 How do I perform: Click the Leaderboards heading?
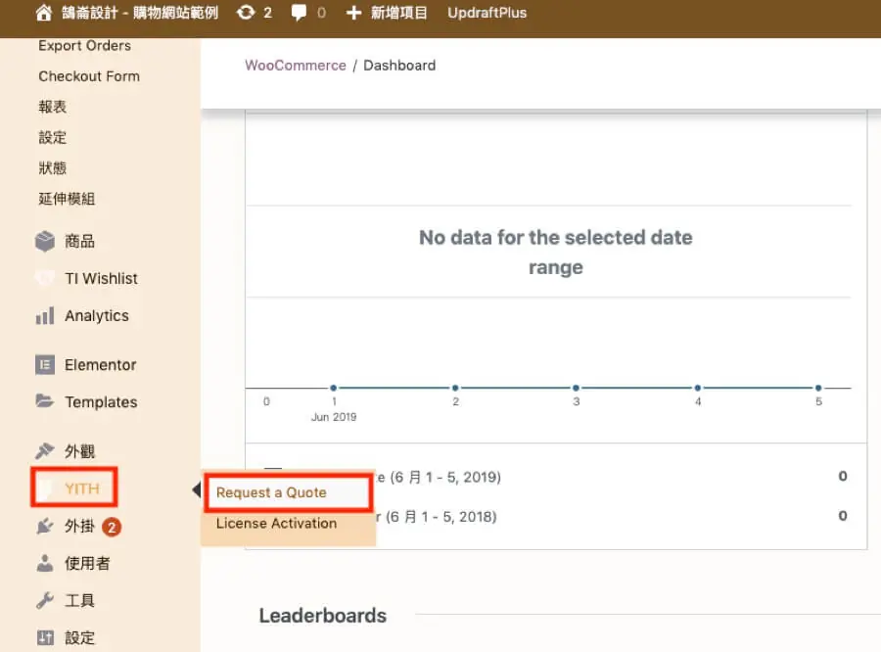click(x=323, y=616)
